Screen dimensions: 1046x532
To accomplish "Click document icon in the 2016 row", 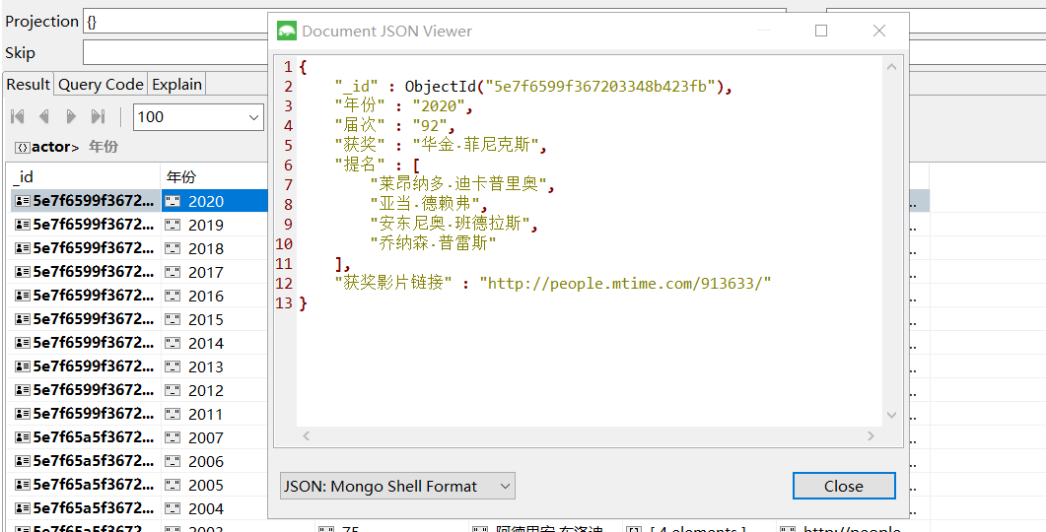I will pyautogui.click(x=22, y=296).
